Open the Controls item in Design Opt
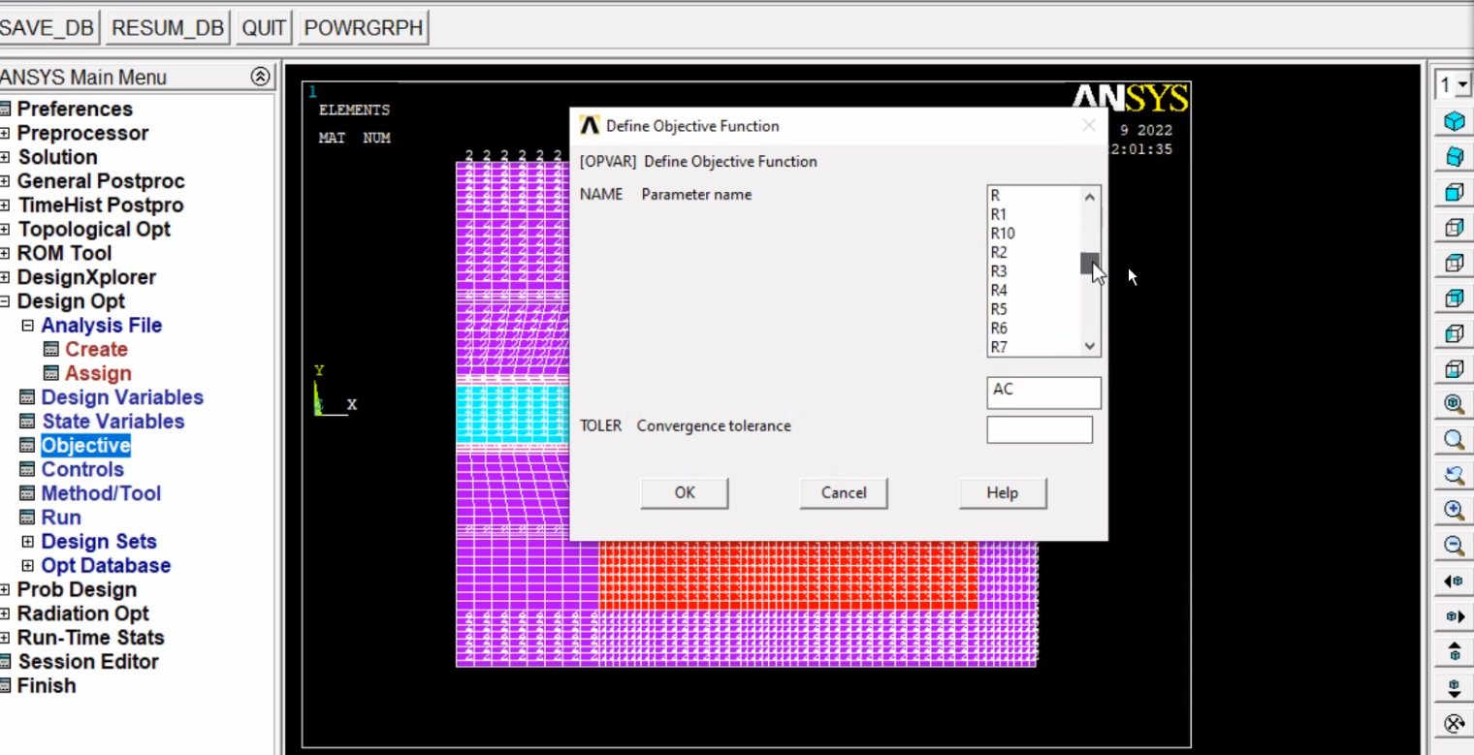 point(82,469)
